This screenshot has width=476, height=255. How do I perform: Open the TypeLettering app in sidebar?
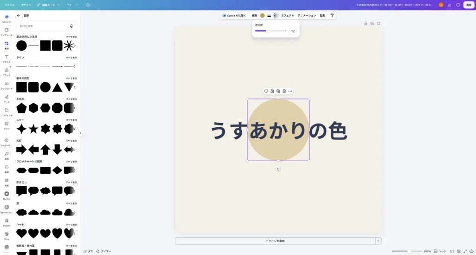click(x=7, y=209)
